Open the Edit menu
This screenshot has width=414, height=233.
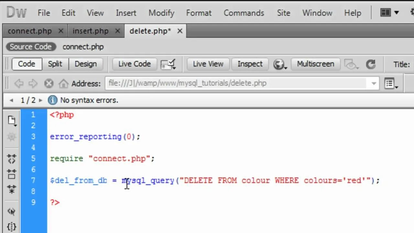click(68, 13)
